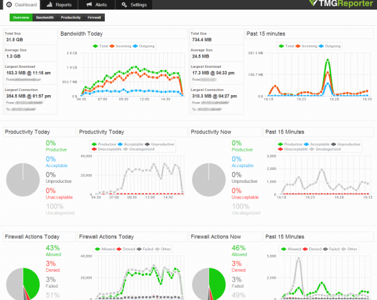Toggle Failed series in Firewall Actions Today legend

145,249
